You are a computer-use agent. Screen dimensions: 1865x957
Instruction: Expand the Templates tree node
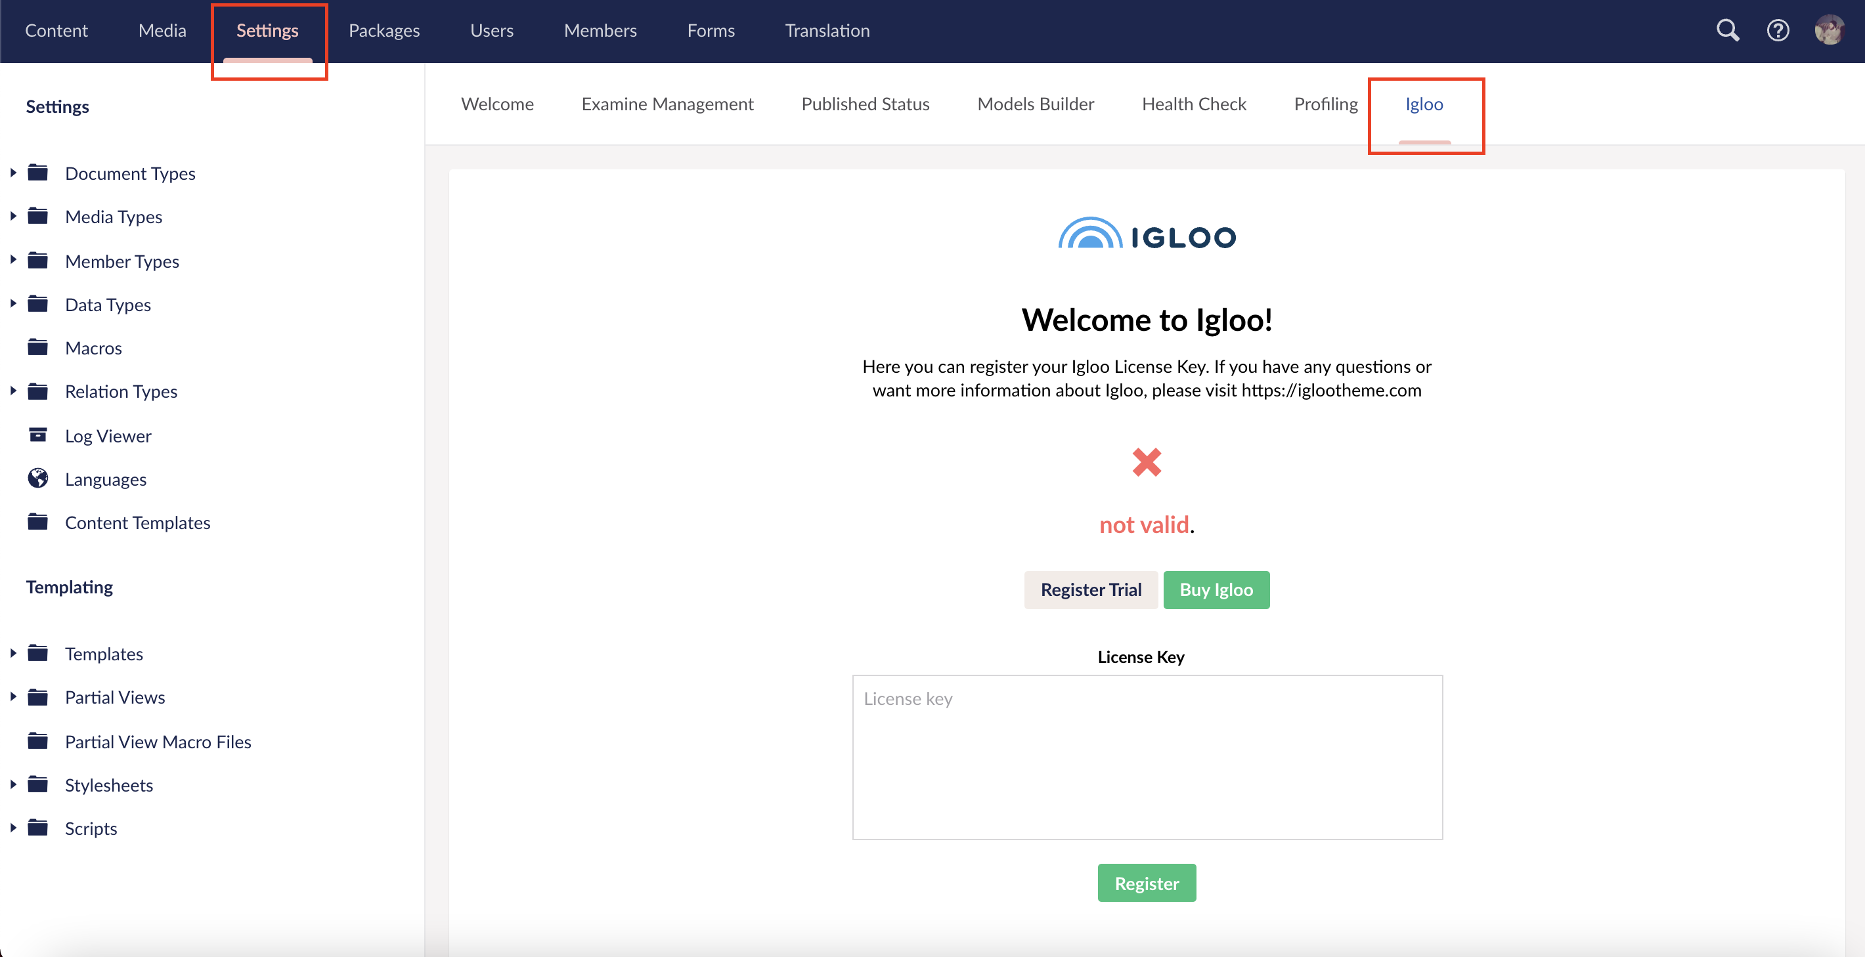point(13,653)
